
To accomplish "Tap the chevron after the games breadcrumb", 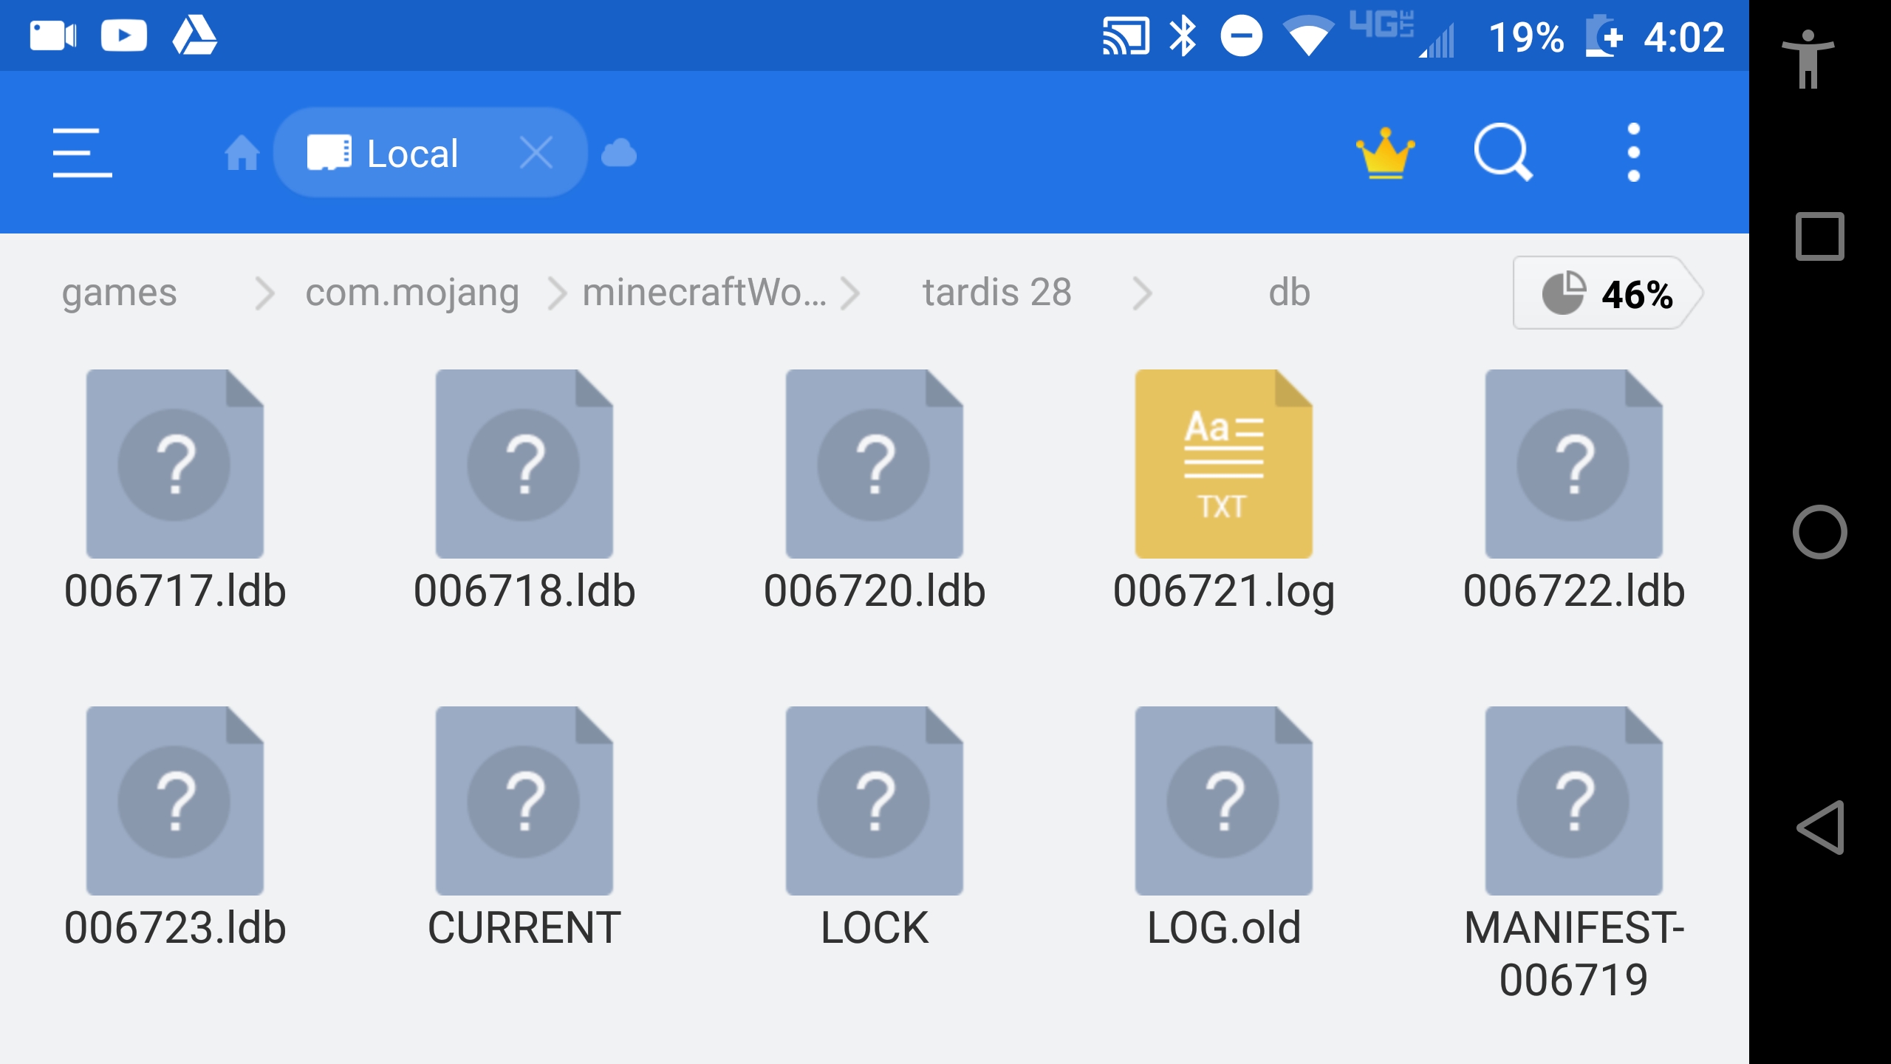I will 264,293.
